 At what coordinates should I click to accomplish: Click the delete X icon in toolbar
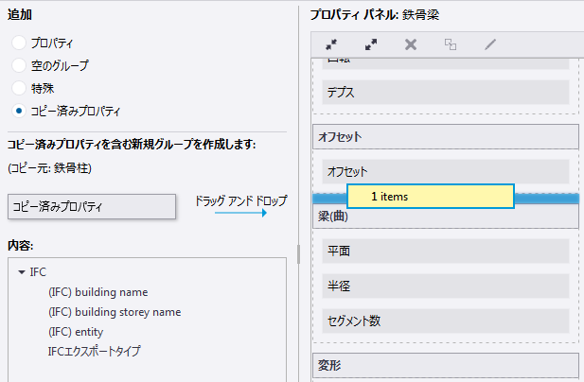coord(411,44)
